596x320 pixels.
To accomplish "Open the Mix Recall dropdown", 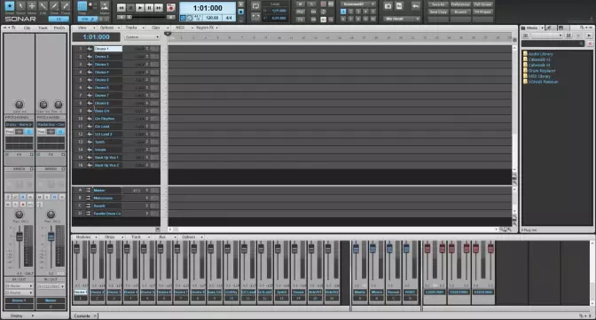I will point(402,19).
